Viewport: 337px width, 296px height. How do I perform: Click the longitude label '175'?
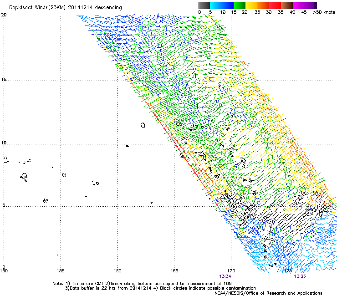(x=288, y=270)
